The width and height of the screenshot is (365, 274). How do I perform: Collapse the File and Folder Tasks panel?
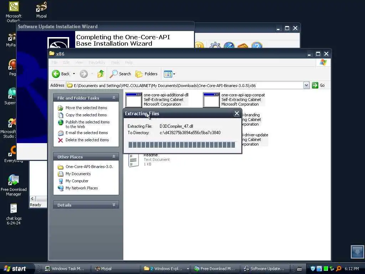click(114, 98)
